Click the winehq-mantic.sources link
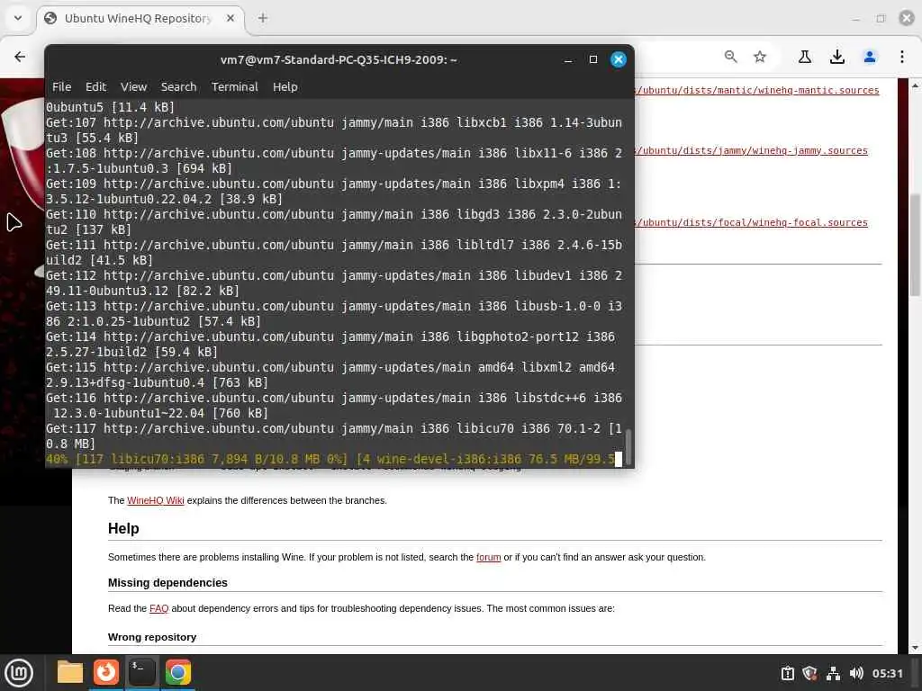Viewport: 922px width, 691px height. 758,90
